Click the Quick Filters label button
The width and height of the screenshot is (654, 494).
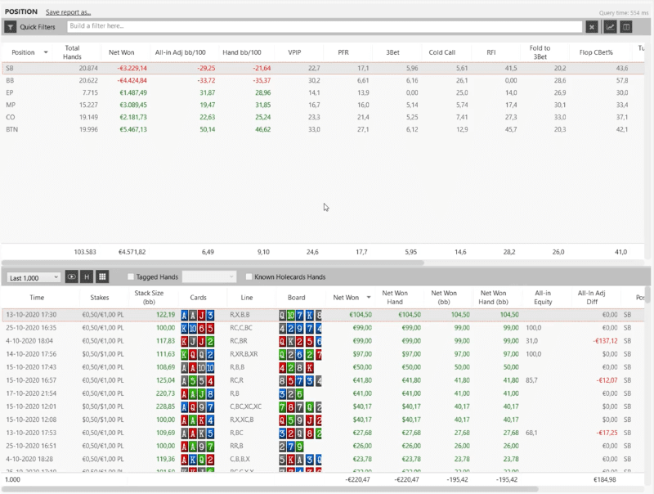(38, 27)
